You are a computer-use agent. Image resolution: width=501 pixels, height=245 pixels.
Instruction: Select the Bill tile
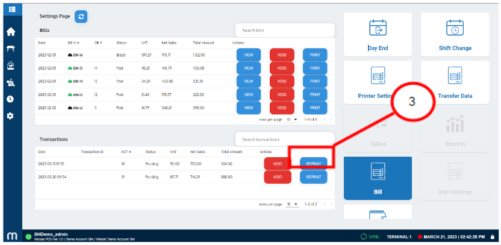pyautogui.click(x=378, y=178)
